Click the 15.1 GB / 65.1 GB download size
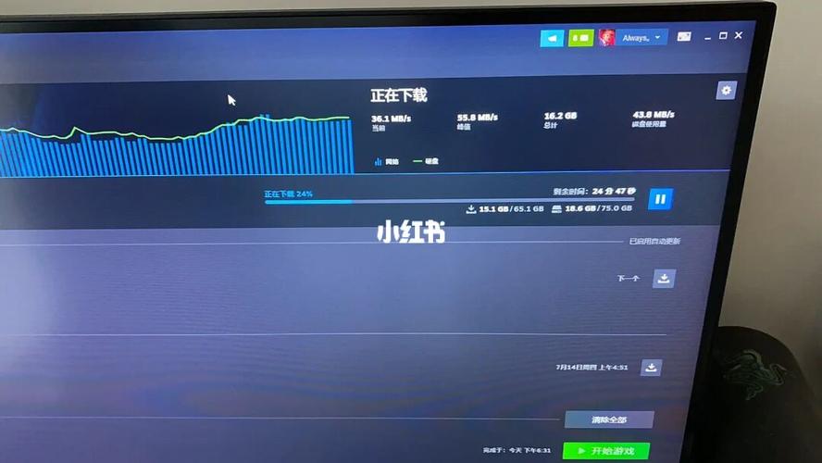The width and height of the screenshot is (822, 463). (504, 208)
